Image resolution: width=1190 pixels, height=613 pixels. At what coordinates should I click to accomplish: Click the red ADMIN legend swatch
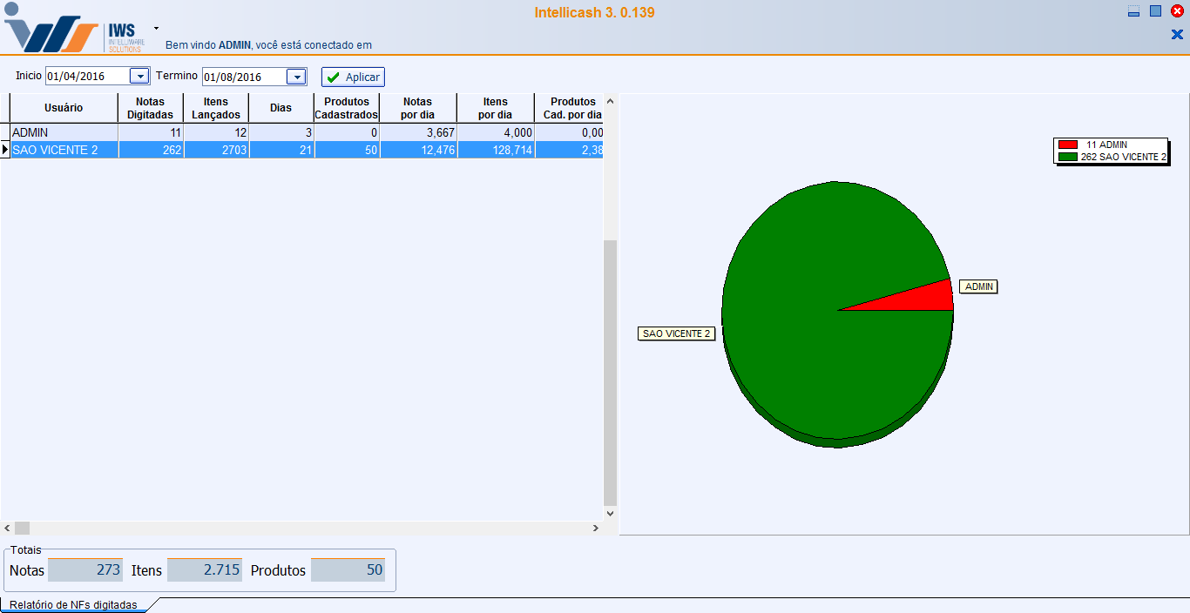pyautogui.click(x=1068, y=145)
